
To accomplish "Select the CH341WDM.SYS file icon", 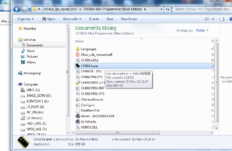I will click(78, 94).
